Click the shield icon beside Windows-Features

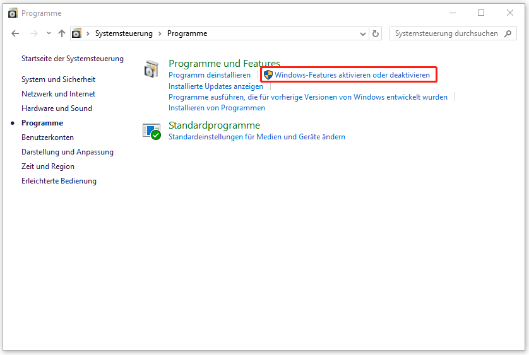pyautogui.click(x=268, y=75)
